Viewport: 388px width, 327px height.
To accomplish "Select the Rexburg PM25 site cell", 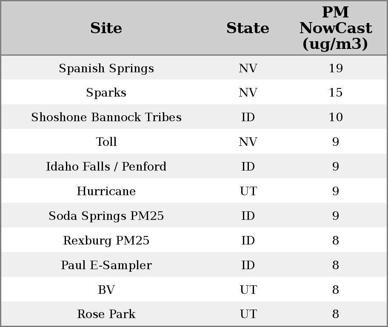I will pyautogui.click(x=106, y=241).
